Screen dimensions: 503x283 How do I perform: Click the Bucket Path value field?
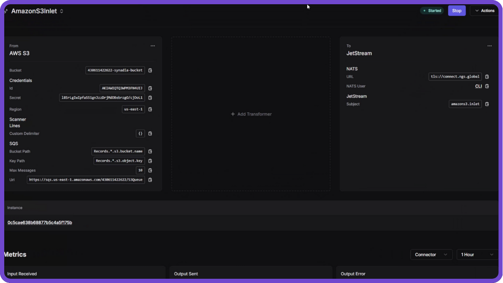pyautogui.click(x=118, y=151)
